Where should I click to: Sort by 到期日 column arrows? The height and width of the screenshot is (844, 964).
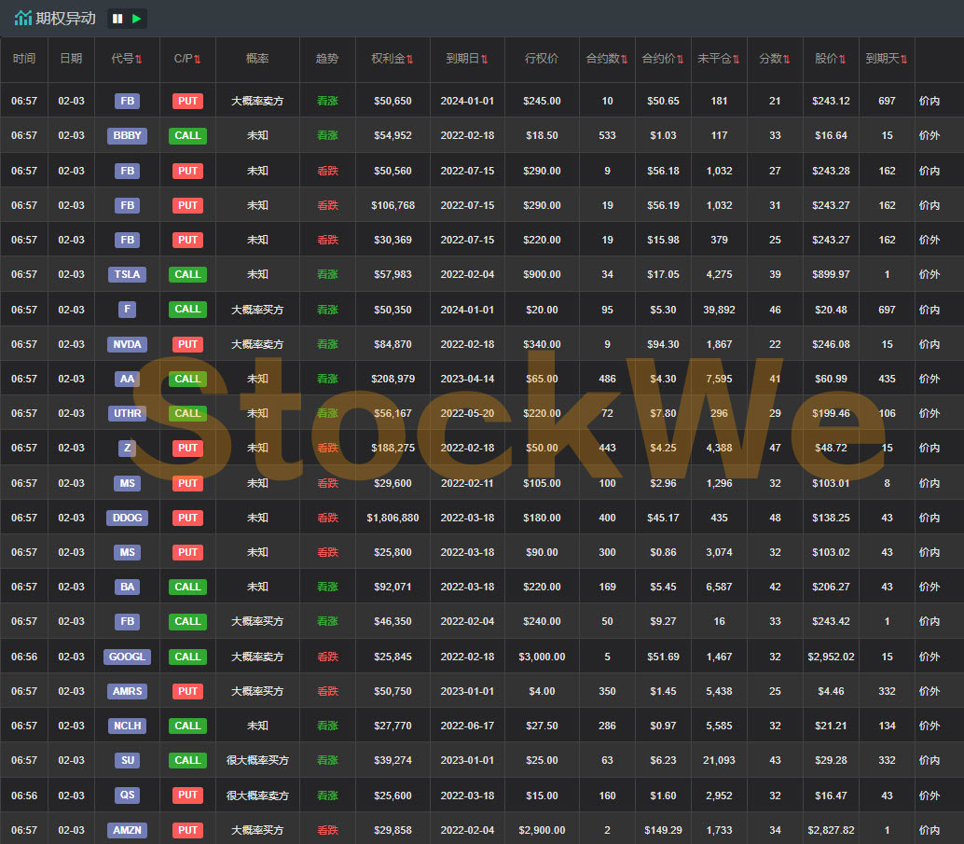point(485,59)
